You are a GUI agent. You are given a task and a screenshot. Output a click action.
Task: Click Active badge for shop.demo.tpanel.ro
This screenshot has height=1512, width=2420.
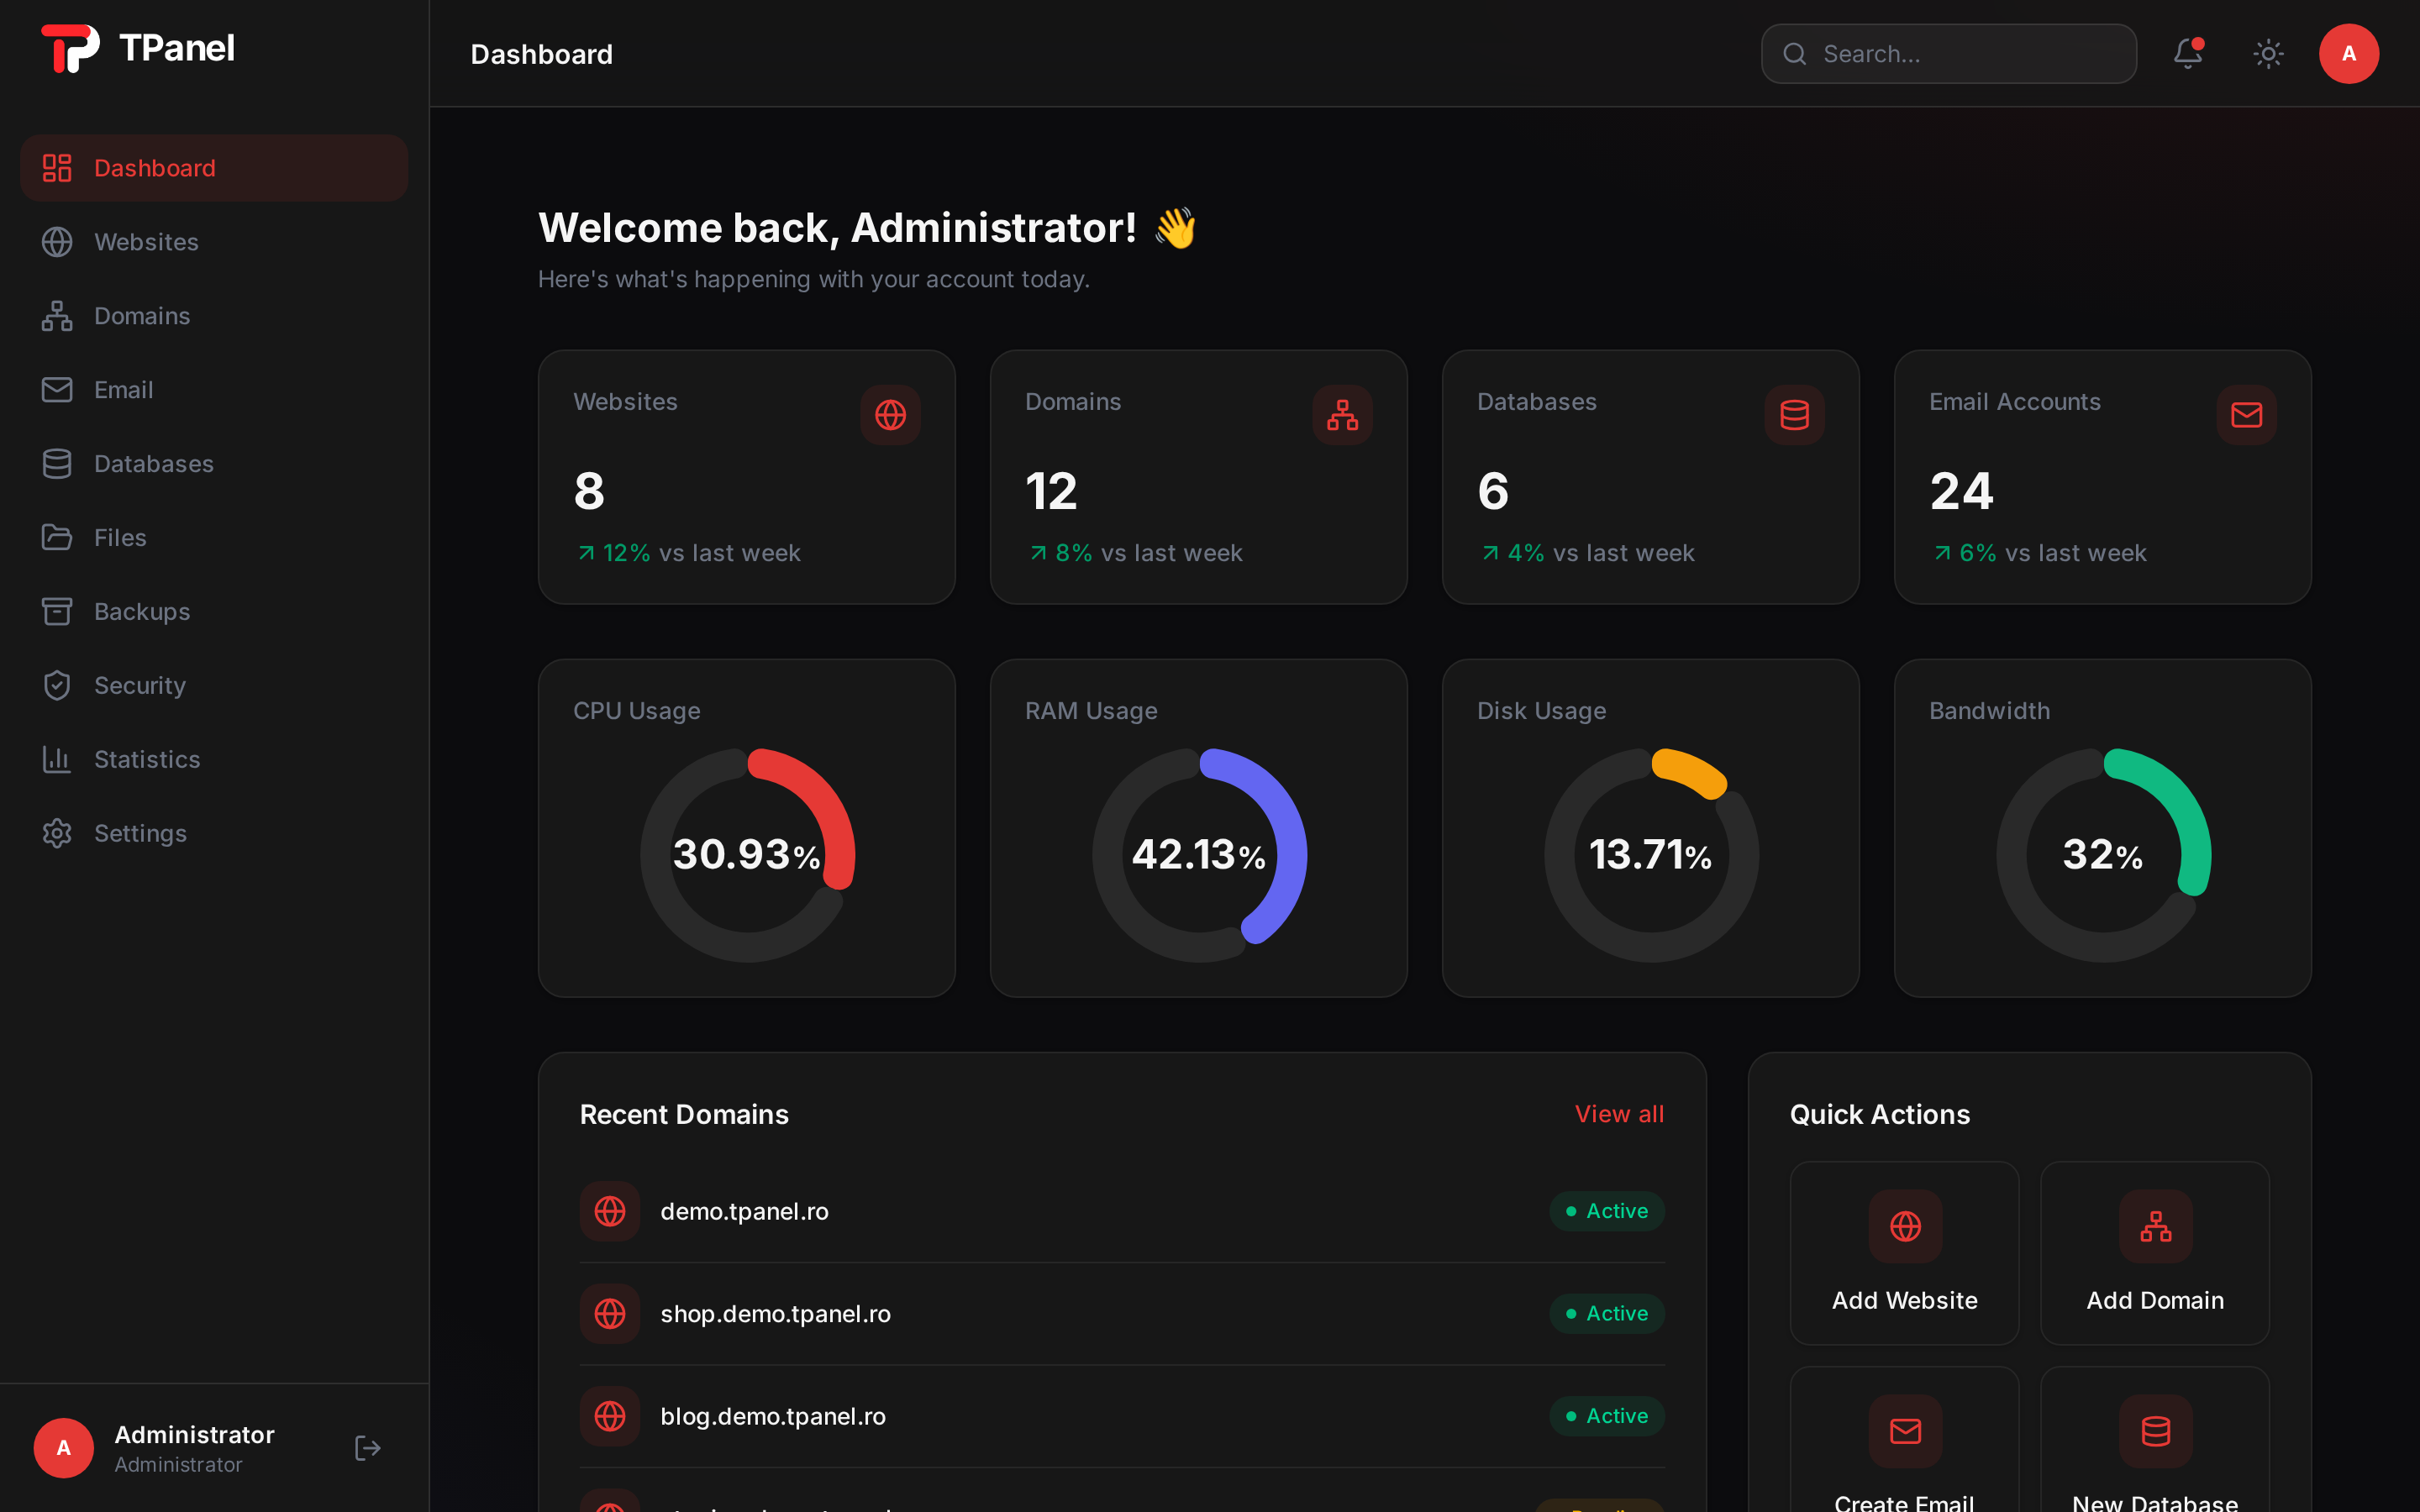tap(1607, 1313)
